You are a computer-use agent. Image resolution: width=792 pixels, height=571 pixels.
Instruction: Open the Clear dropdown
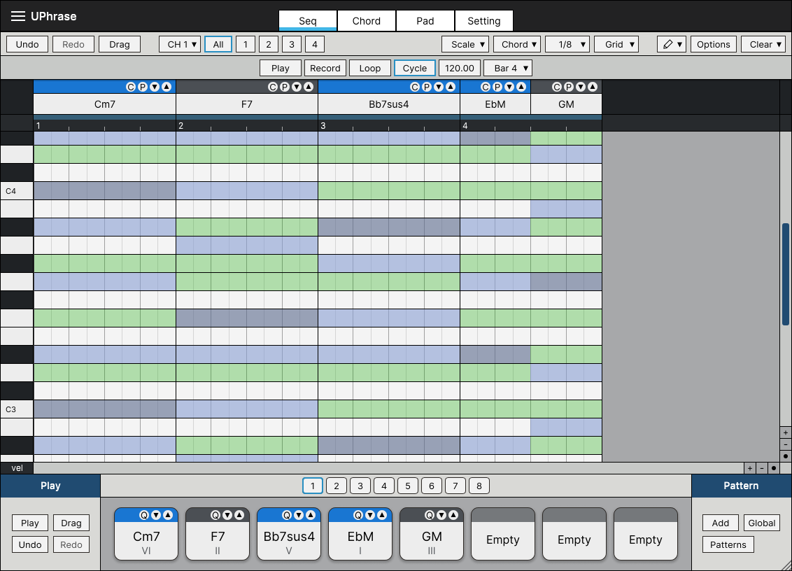pos(763,45)
